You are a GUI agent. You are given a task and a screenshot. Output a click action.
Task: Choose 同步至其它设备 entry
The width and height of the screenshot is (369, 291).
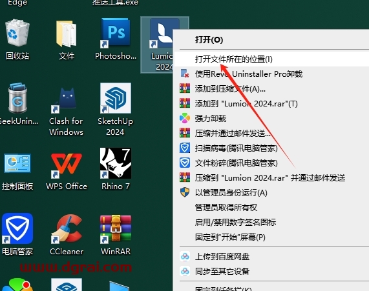(271, 272)
